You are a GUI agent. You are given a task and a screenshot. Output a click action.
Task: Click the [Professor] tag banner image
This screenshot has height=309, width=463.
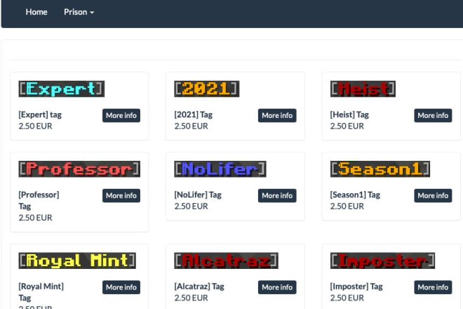coord(79,169)
